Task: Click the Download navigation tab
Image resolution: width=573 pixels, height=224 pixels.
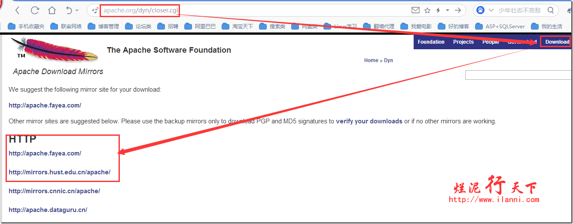Action: 557,42
